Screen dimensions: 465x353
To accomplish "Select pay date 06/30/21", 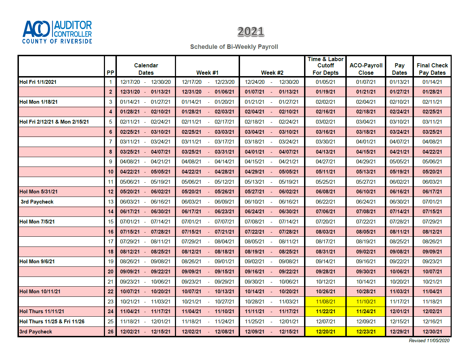I will point(399,202).
